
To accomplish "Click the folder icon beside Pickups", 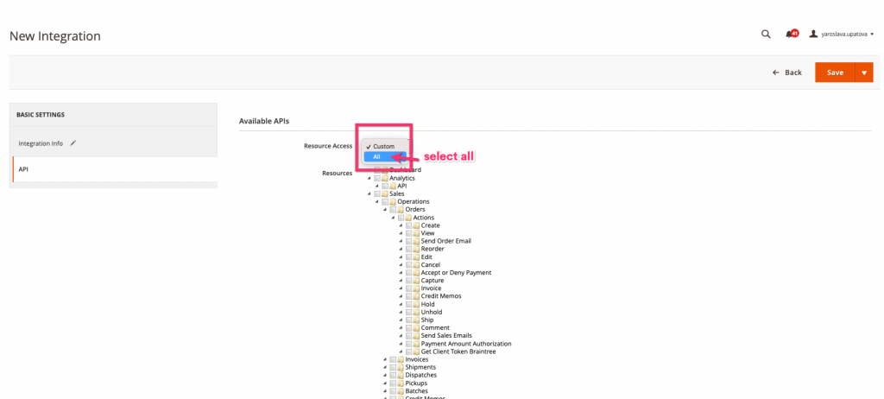I will [401, 383].
